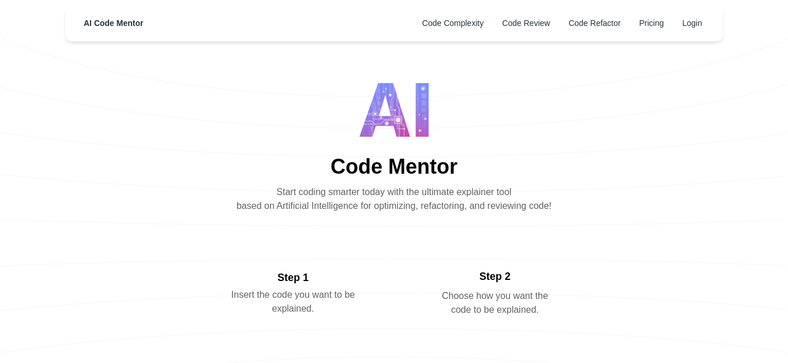The height and width of the screenshot is (363, 788).
Task: Select the Step 1 heading
Action: click(x=293, y=278)
